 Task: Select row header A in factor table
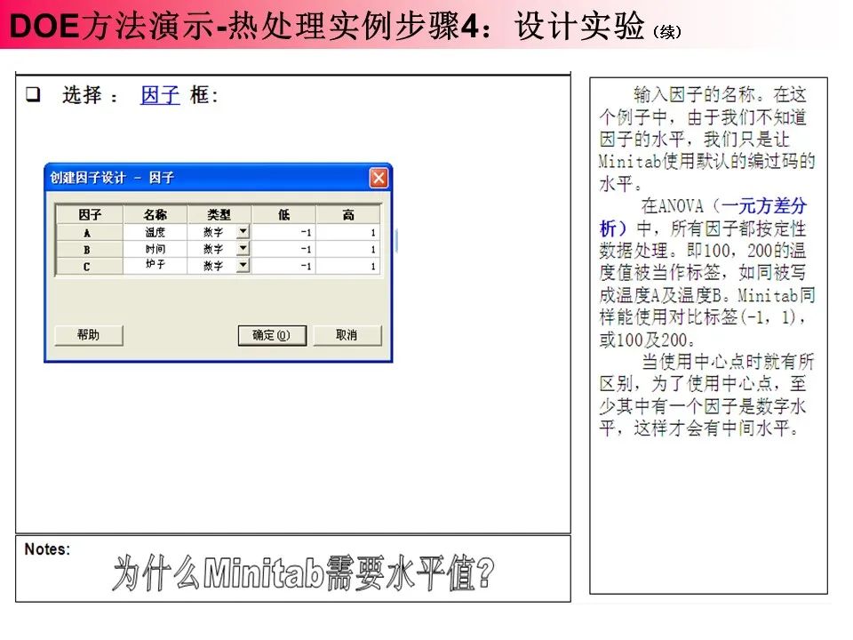89,232
